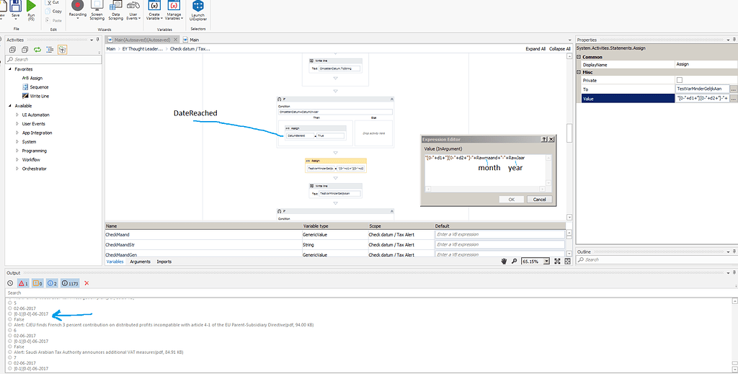The height and width of the screenshot is (374, 738).
Task: Open the User Events dropdown
Action: (x=133, y=9)
